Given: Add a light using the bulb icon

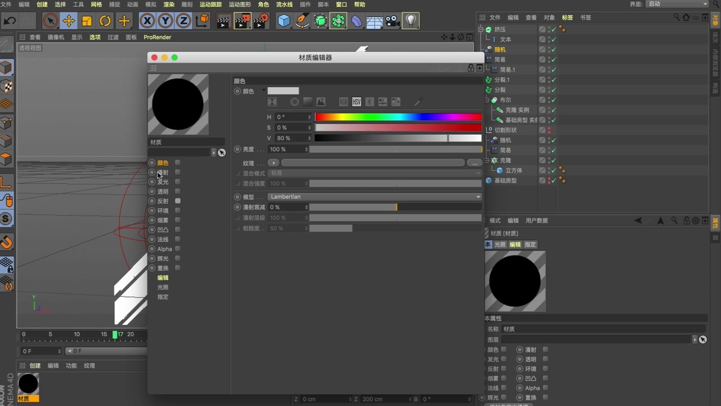Looking at the screenshot, I should click(411, 21).
